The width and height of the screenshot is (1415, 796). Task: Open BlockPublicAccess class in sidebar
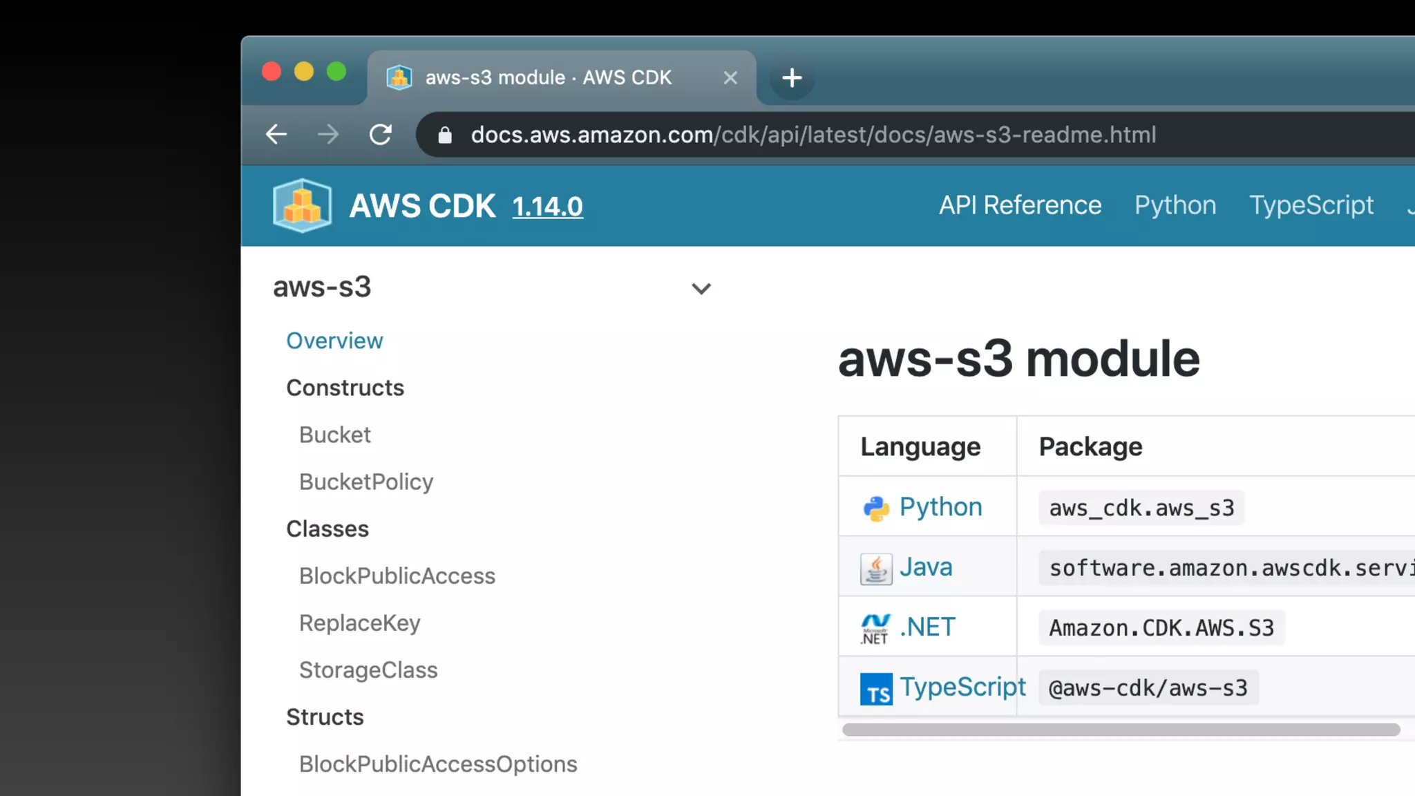pos(397,576)
